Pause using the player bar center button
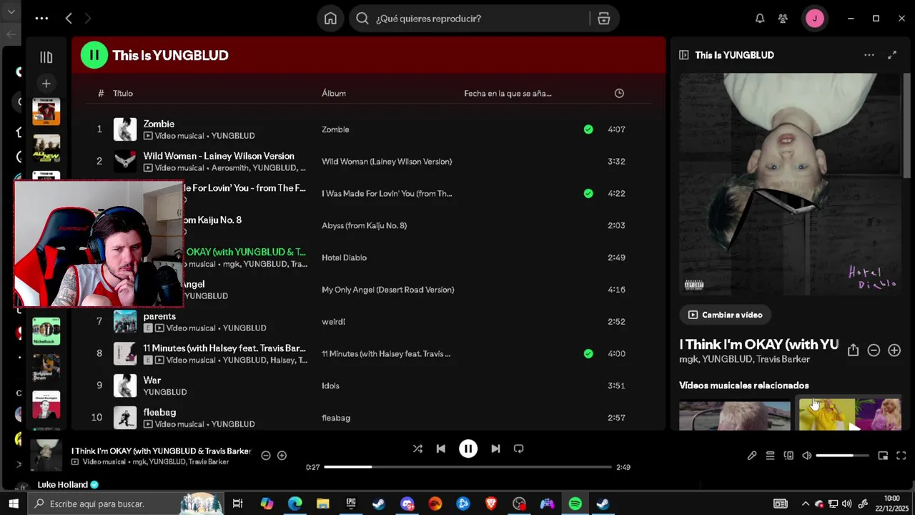 coord(468,448)
